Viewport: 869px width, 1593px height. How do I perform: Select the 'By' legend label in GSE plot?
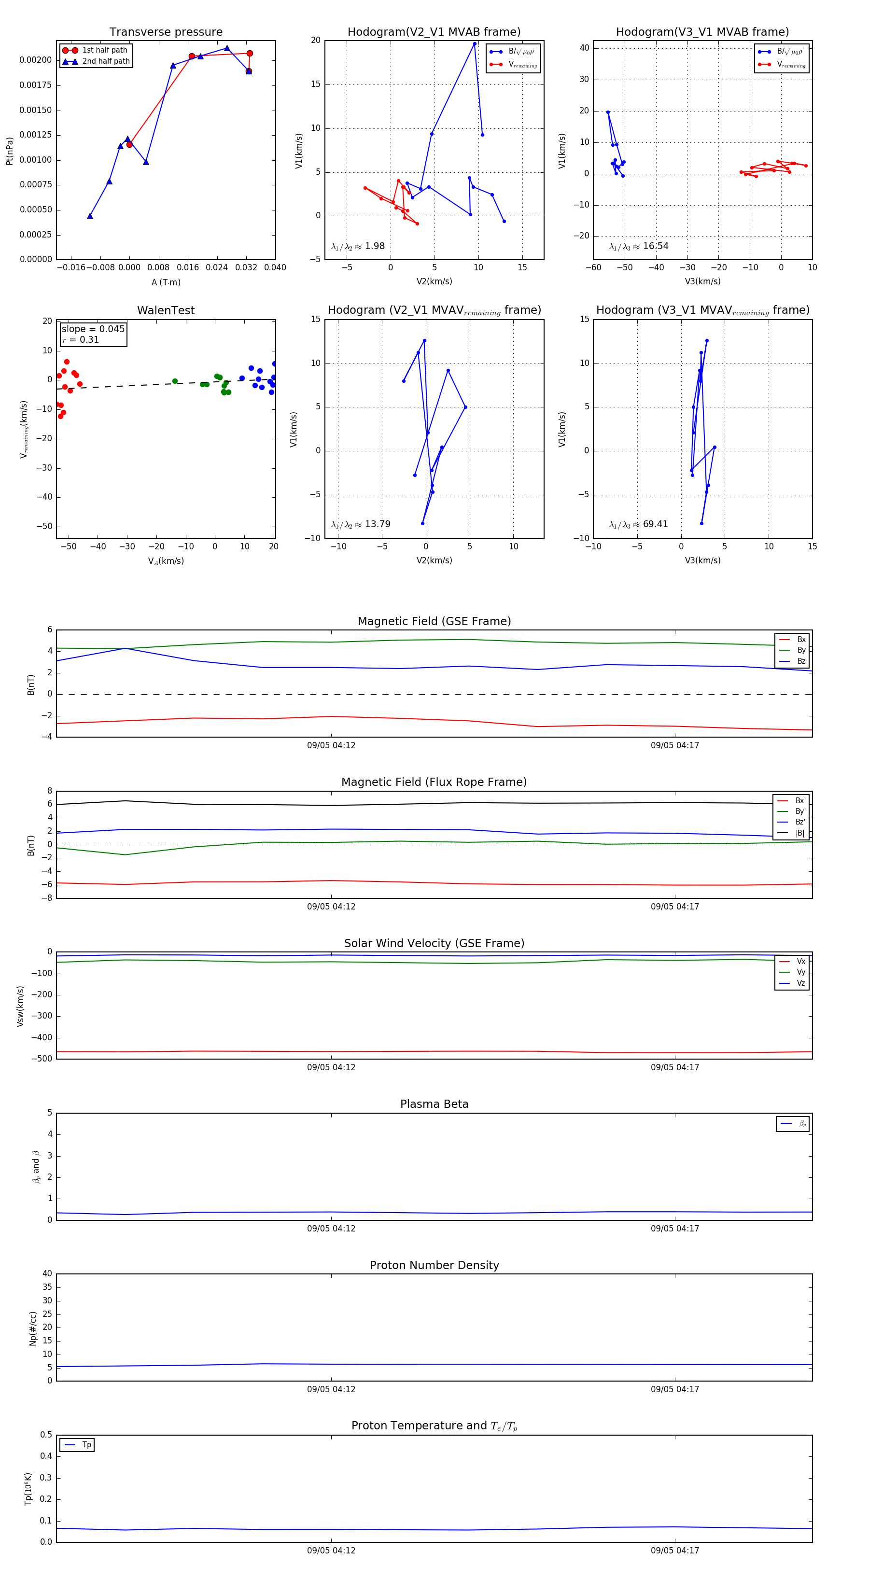[x=801, y=651]
